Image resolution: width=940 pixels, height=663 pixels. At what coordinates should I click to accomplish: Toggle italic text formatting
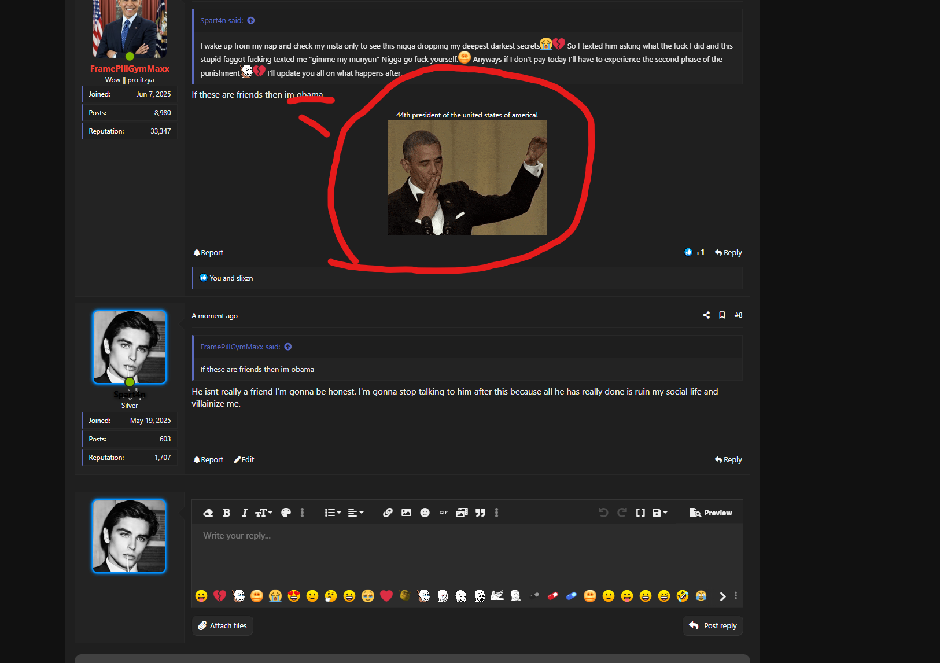[245, 513]
